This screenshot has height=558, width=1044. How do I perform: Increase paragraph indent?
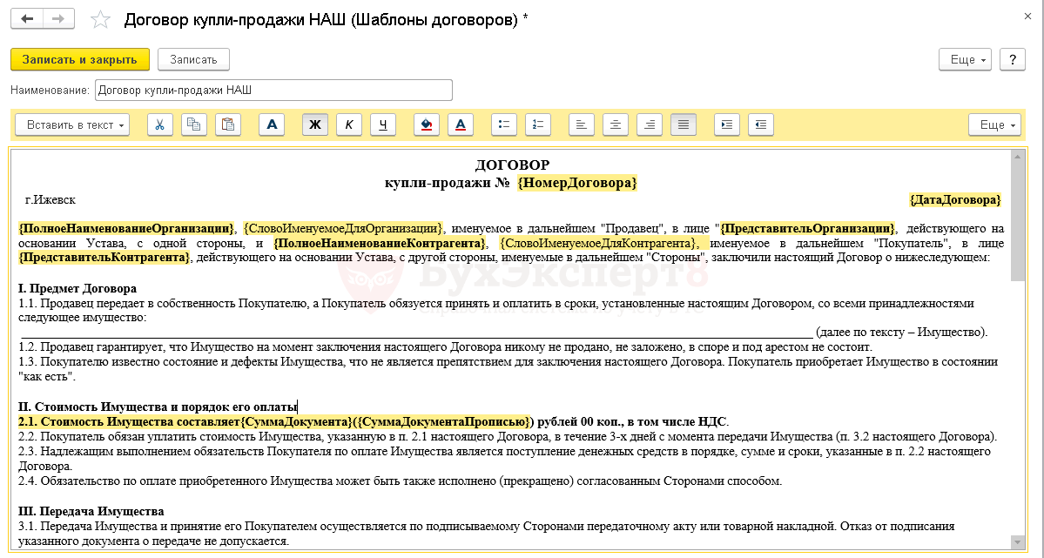point(727,124)
